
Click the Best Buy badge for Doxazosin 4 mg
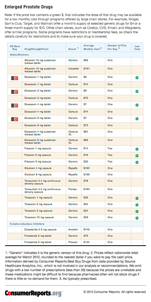tap(15, 105)
